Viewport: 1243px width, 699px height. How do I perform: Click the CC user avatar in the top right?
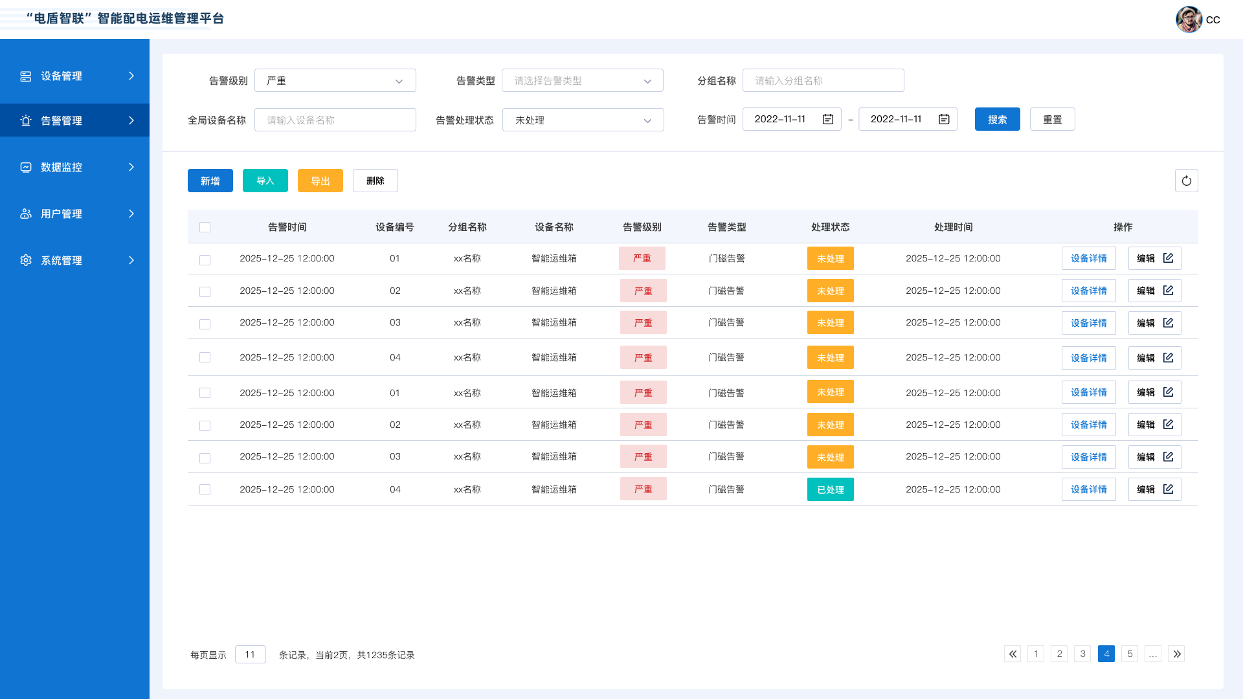point(1189,19)
